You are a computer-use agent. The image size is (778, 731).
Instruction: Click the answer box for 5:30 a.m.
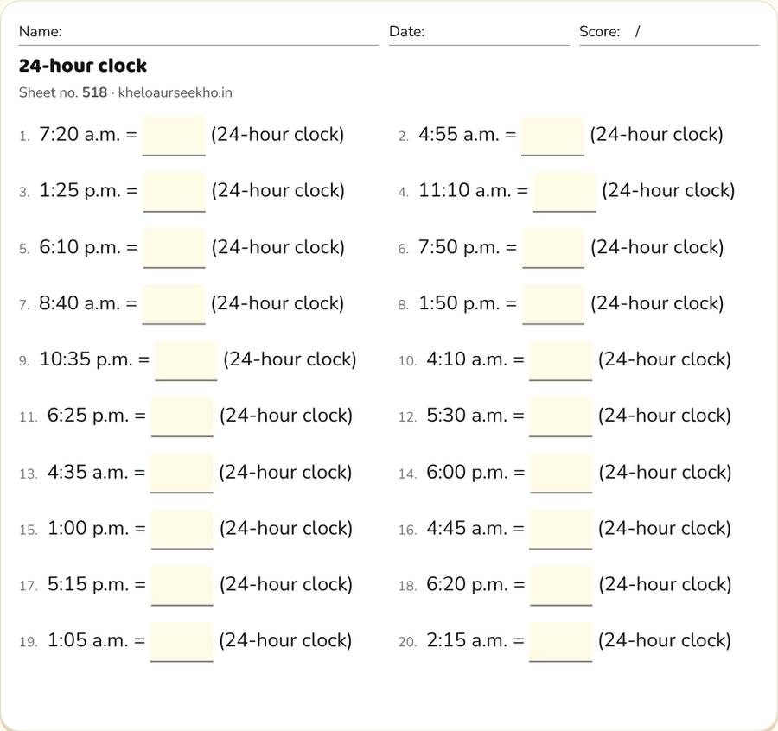[561, 416]
